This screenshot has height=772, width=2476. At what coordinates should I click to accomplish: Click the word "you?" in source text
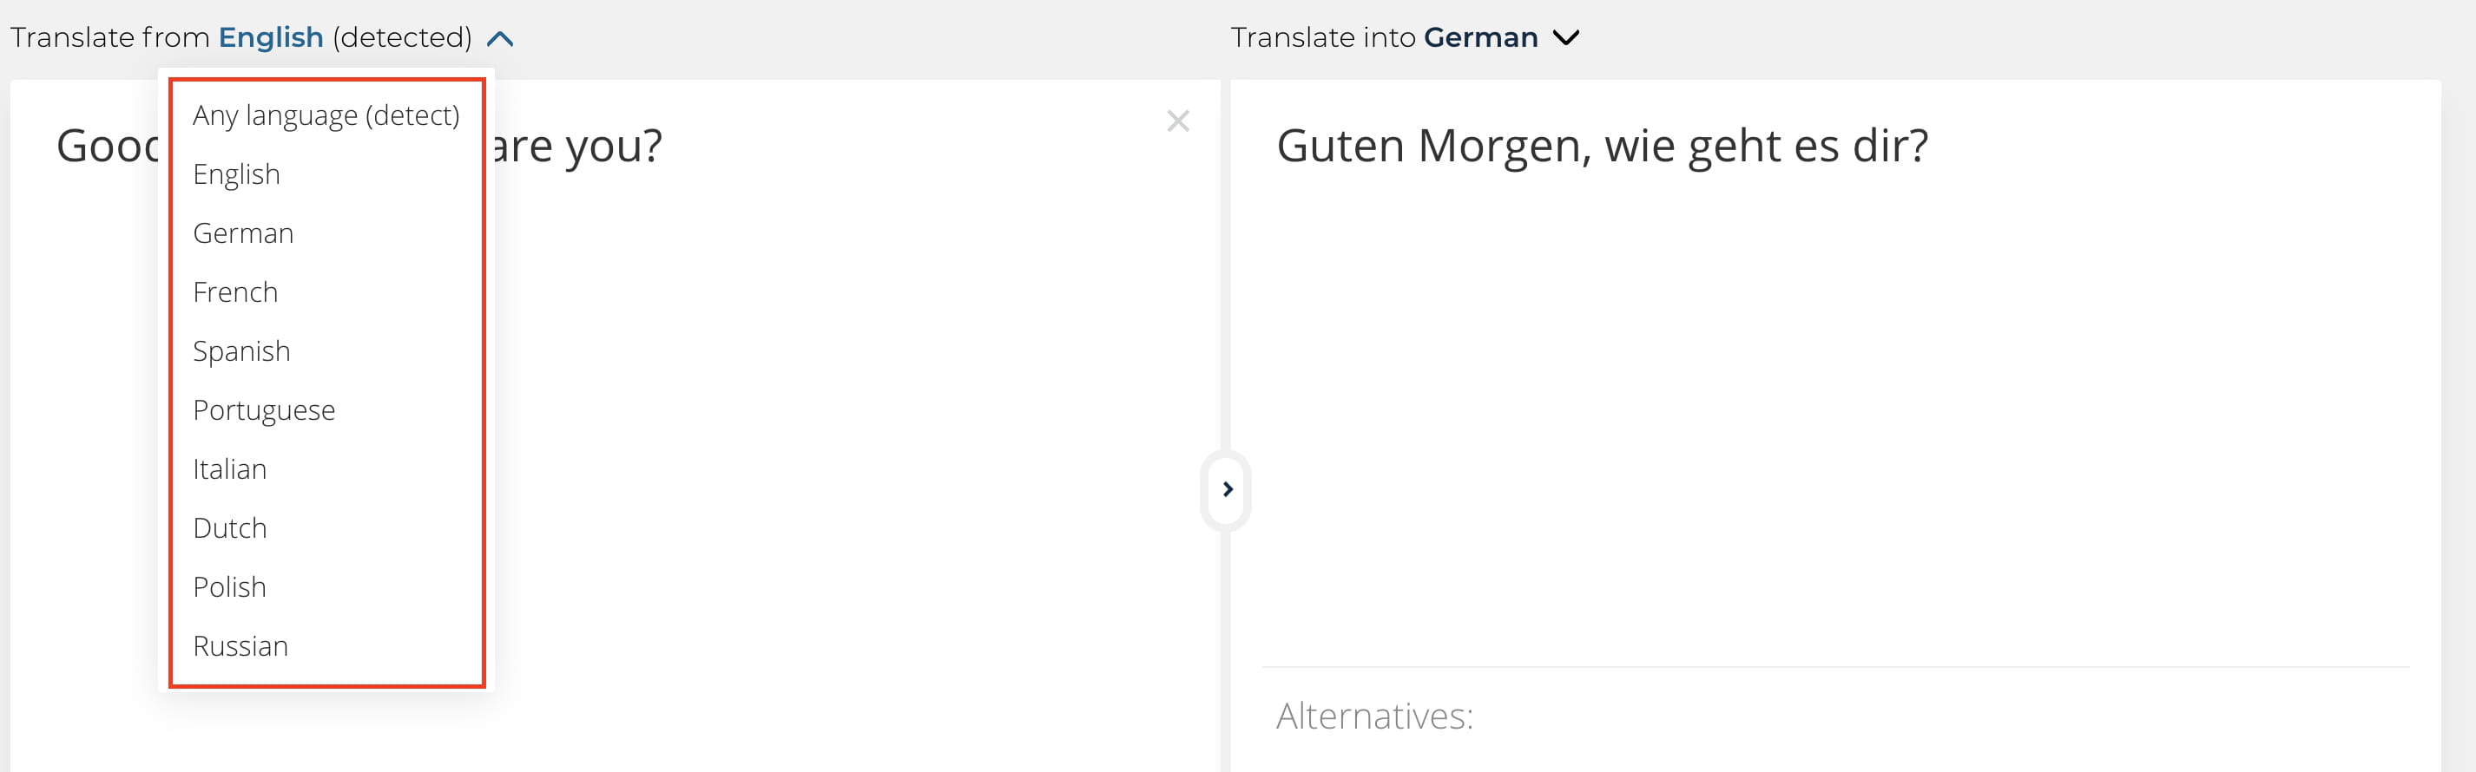tap(613, 146)
